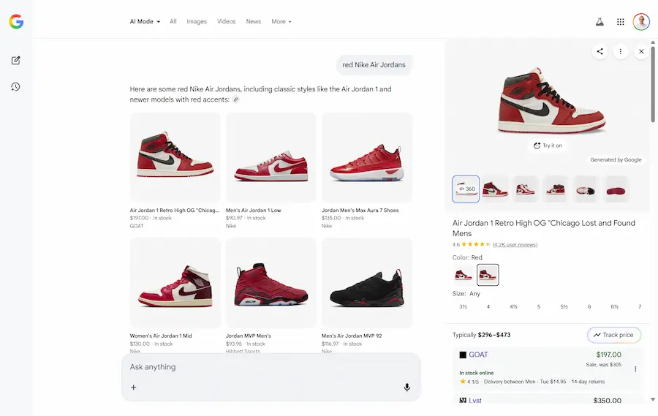The width and height of the screenshot is (658, 416).
Task: Switch to the News tab
Action: [254, 22]
